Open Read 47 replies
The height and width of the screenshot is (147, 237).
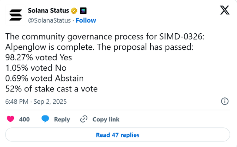118,135
